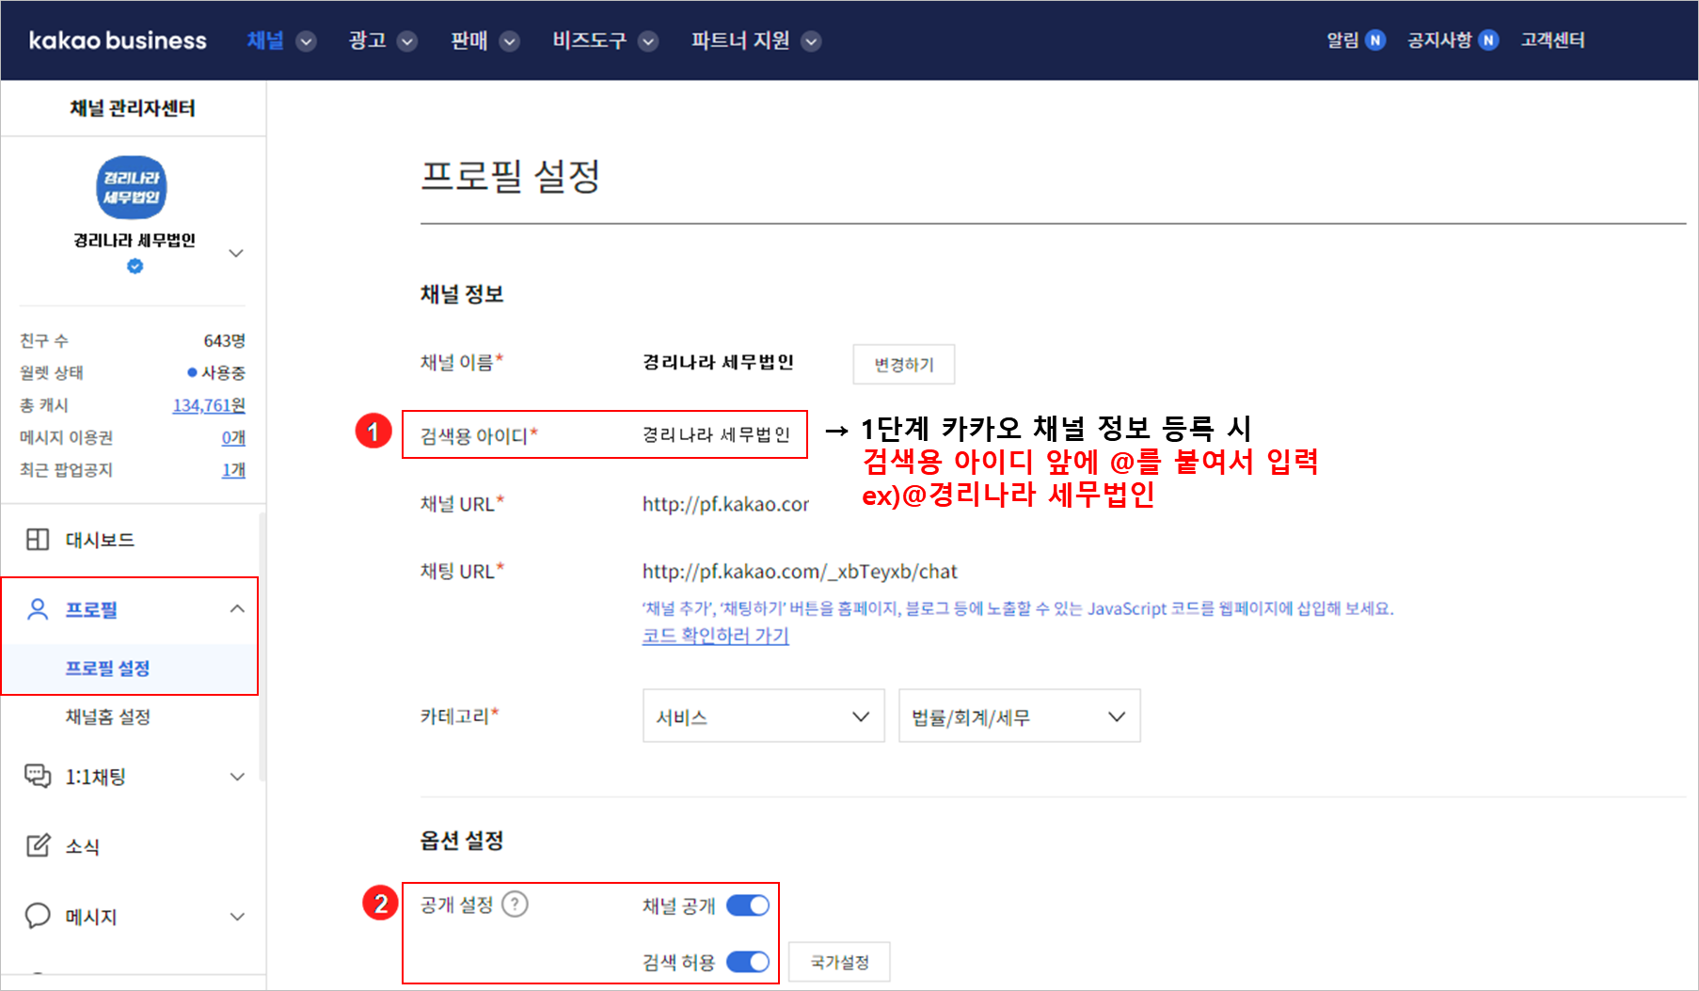
Task: Open the 서비스 category dropdown
Action: [764, 716]
